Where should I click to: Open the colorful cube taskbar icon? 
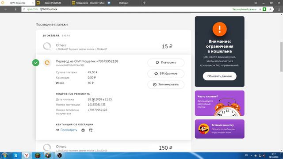pyautogui.click(x=48, y=155)
